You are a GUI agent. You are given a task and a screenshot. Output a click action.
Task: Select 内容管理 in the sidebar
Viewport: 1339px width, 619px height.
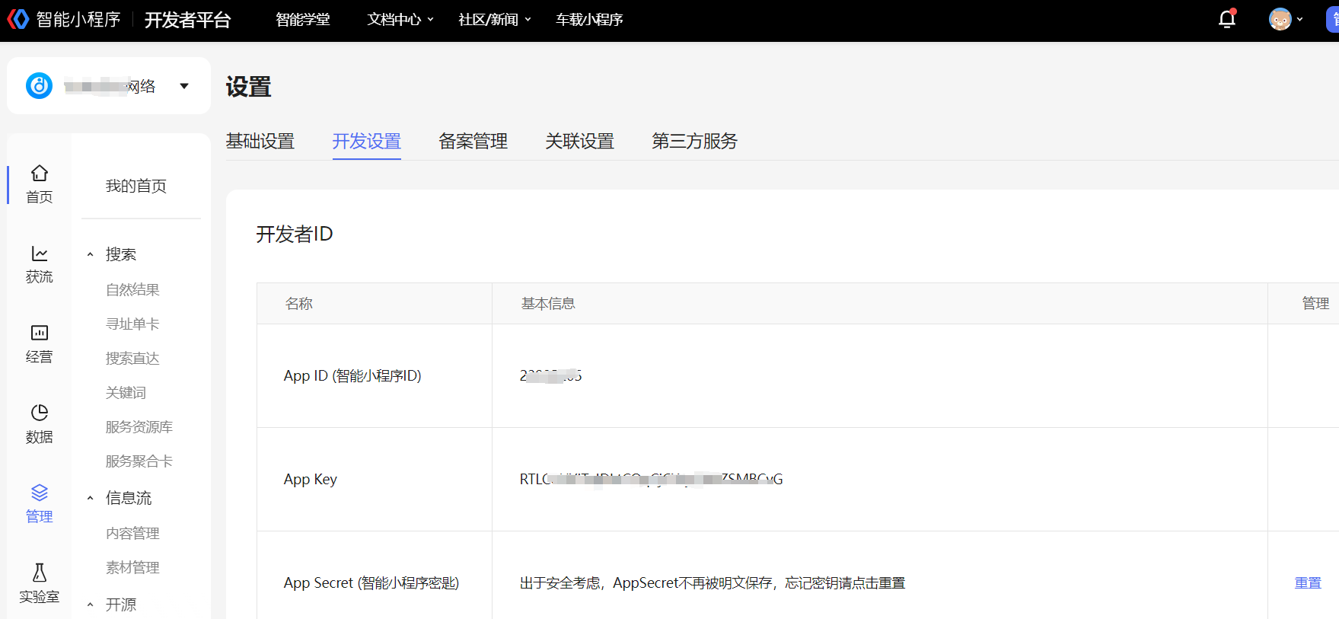pyautogui.click(x=132, y=533)
